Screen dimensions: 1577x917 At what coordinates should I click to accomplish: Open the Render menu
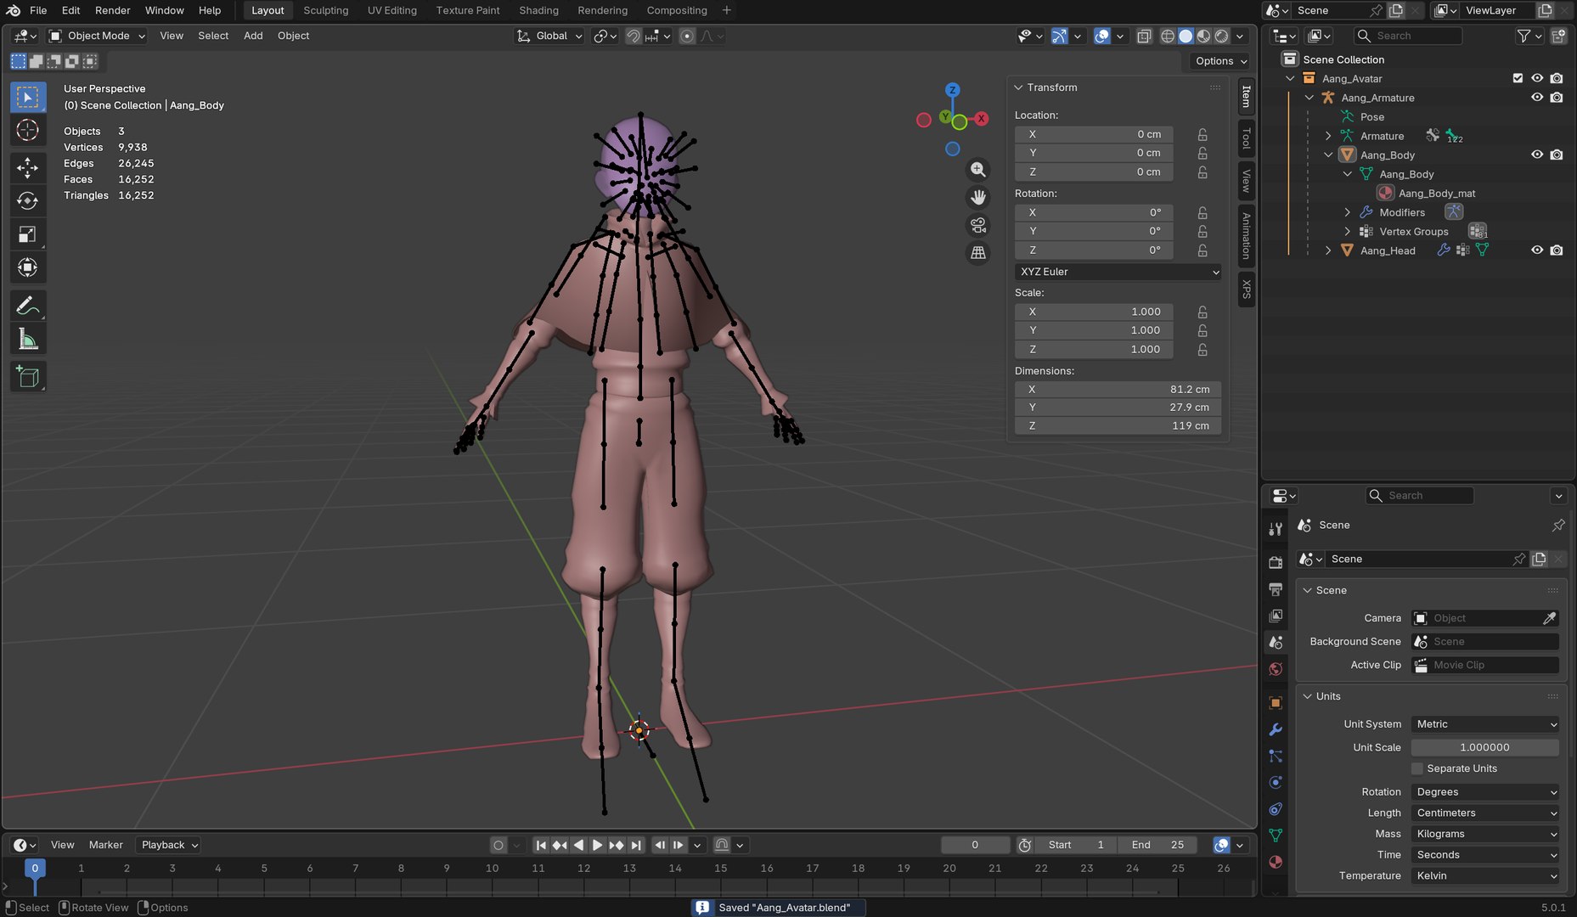(112, 10)
